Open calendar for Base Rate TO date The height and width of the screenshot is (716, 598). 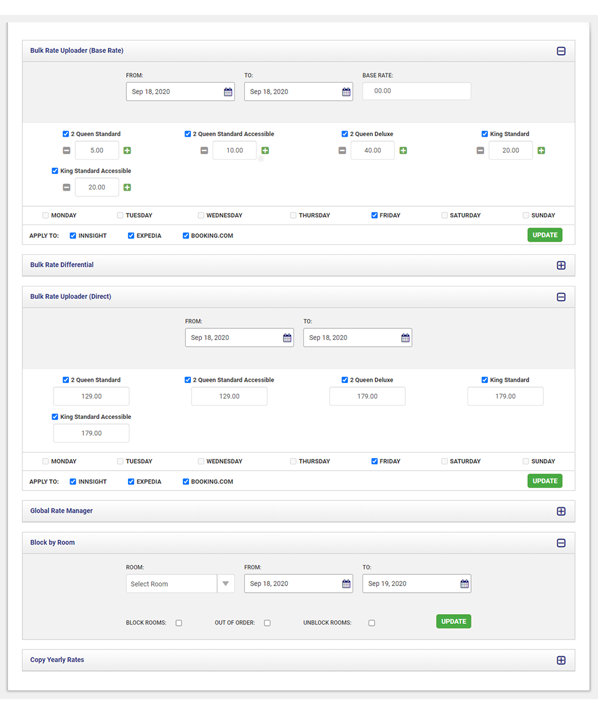pyautogui.click(x=346, y=92)
